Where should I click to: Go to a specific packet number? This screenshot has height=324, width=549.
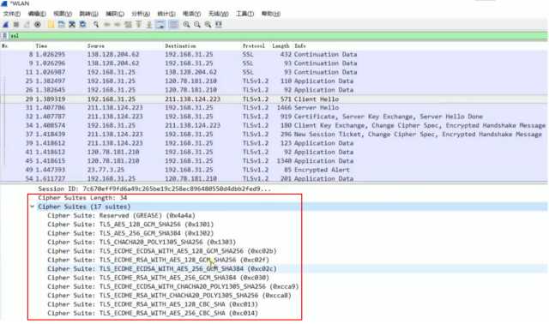pos(128,25)
